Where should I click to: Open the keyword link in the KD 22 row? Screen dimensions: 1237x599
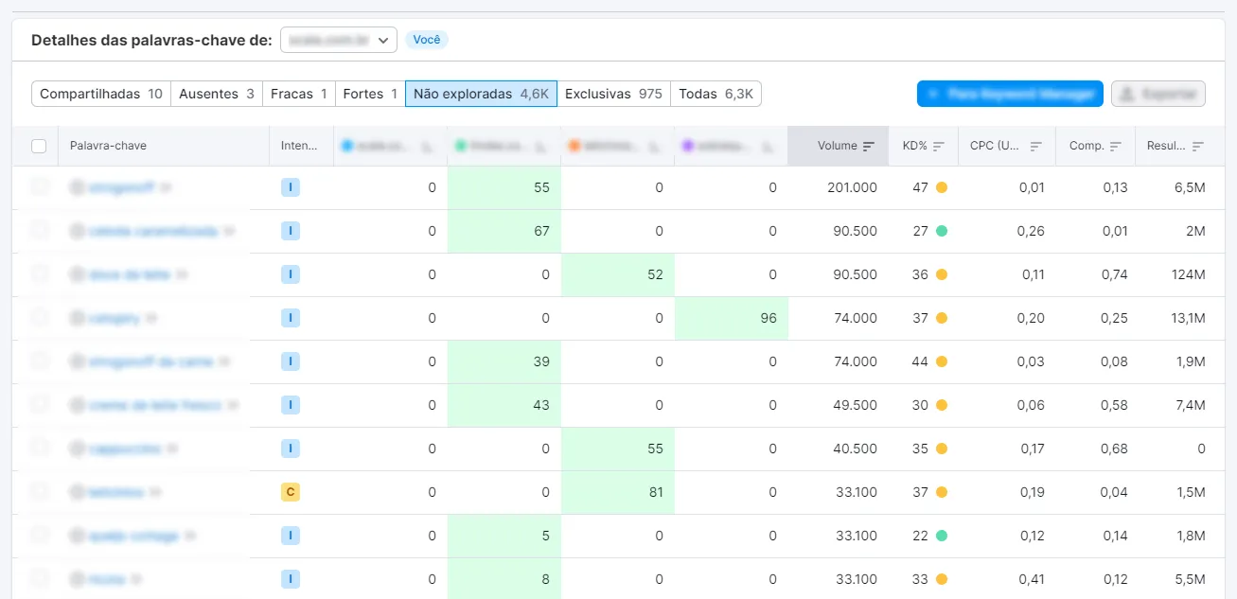[133, 536]
